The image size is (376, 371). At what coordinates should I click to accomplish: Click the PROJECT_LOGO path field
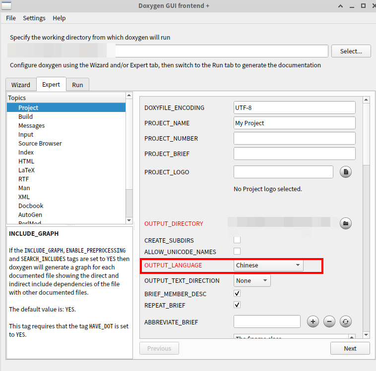[x=283, y=172]
